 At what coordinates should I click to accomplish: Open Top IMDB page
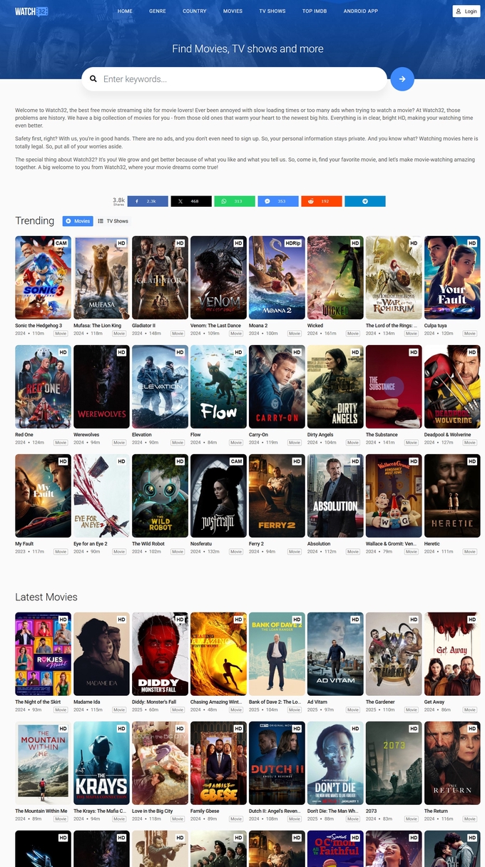pyautogui.click(x=315, y=11)
